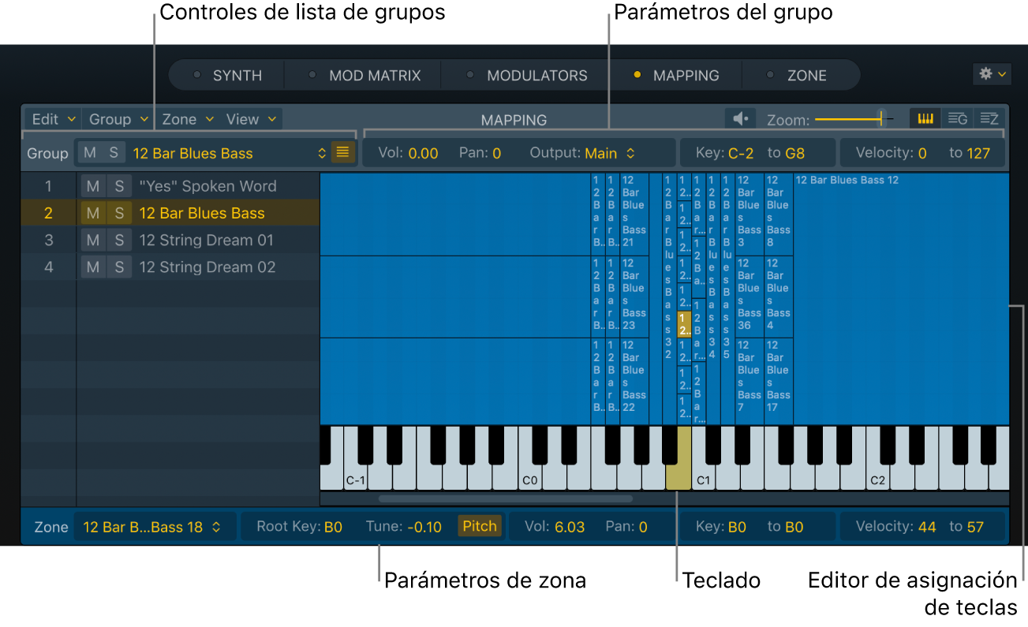The height and width of the screenshot is (627, 1028).
Task: Select the zone list view icon
Action: (x=989, y=118)
